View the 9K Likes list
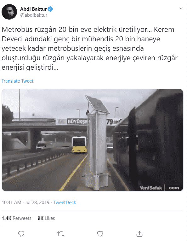The image size is (187, 241). pyautogui.click(x=46, y=218)
